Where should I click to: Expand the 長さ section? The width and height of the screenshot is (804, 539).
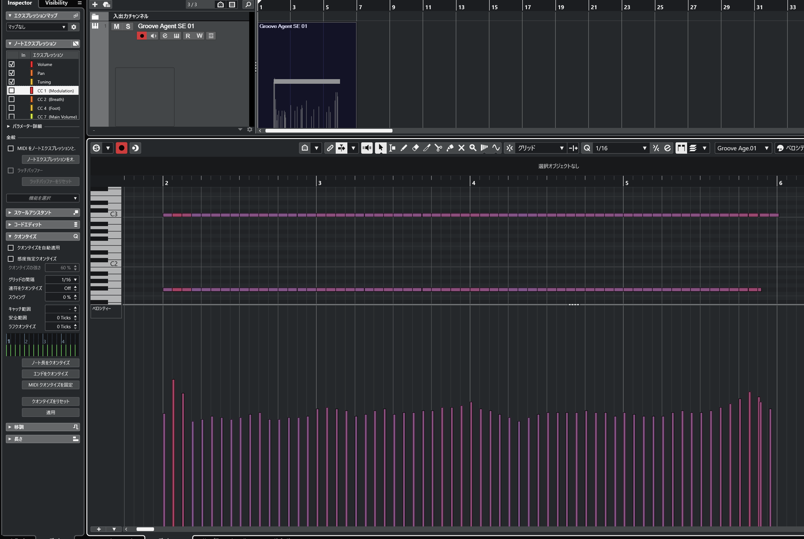[43, 439]
